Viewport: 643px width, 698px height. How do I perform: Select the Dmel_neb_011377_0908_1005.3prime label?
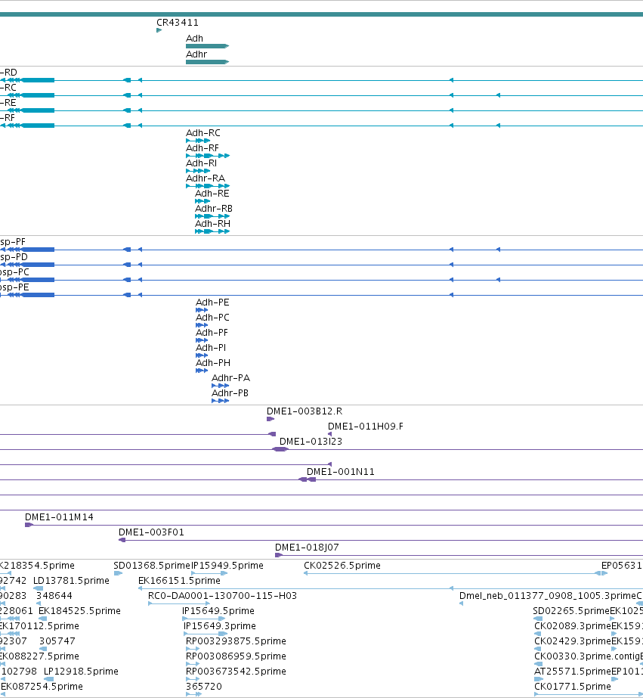[x=548, y=596]
